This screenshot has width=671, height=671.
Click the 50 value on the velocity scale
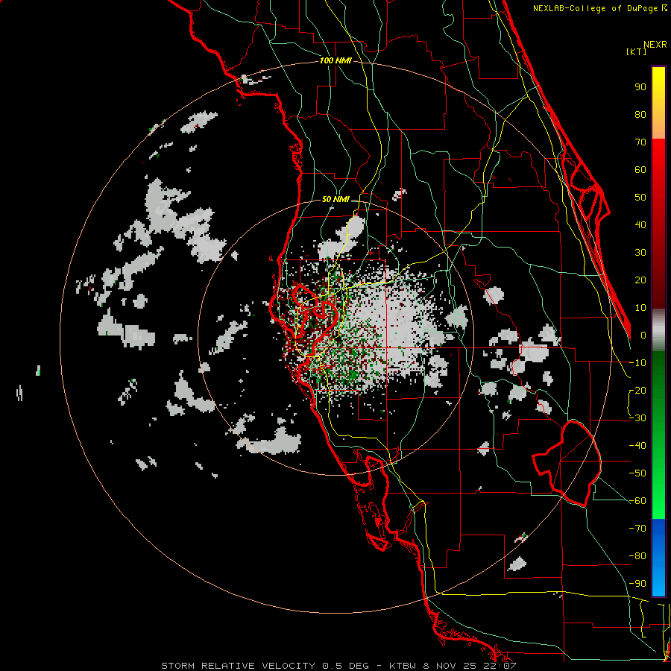[x=640, y=198]
